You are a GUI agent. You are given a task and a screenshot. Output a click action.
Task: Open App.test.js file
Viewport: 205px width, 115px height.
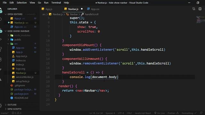coord(21,56)
